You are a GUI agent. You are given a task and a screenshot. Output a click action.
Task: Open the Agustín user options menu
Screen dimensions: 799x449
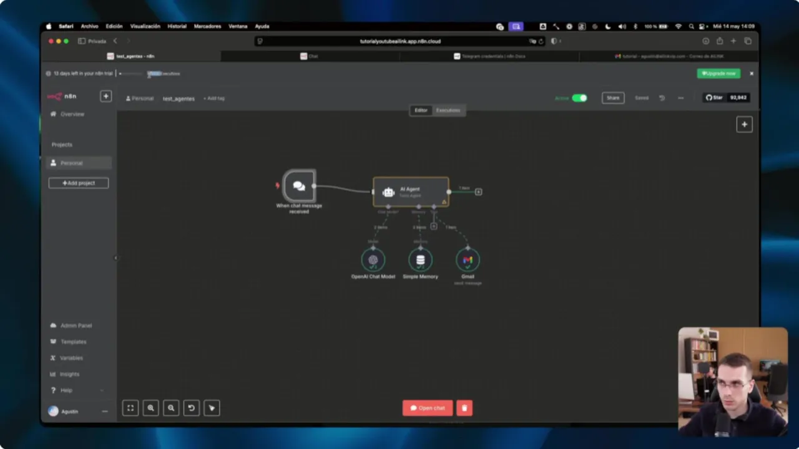[104, 412]
